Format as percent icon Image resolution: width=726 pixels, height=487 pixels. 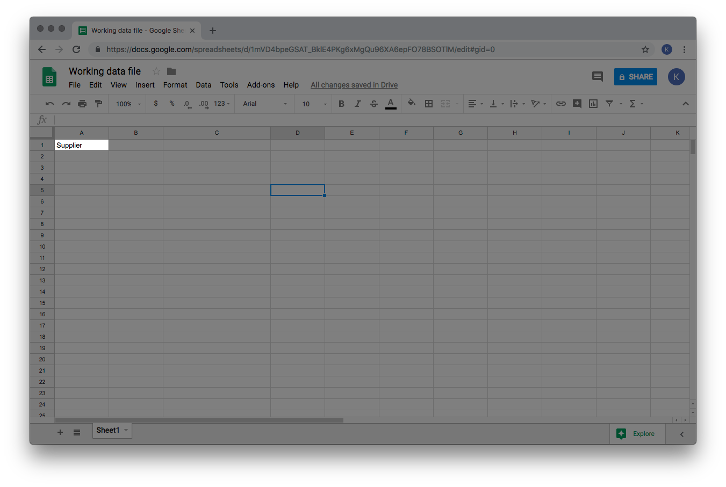pyautogui.click(x=172, y=104)
